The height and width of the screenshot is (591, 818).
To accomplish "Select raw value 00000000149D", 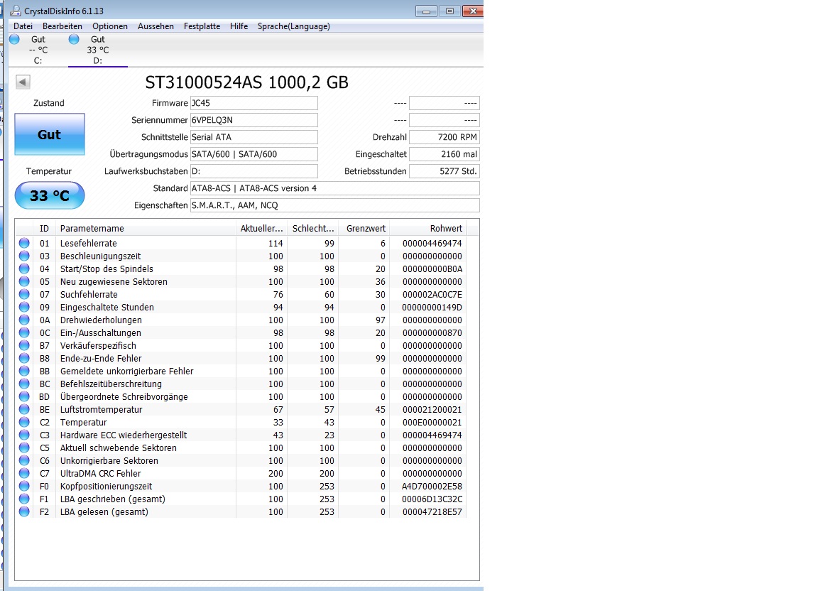I will pyautogui.click(x=432, y=307).
